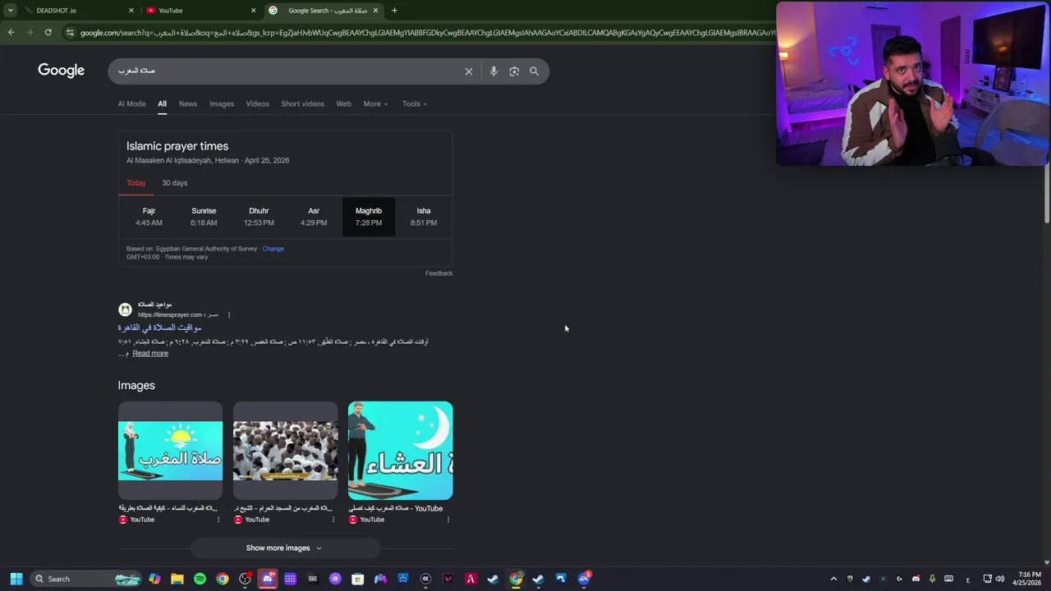1051x591 pixels.
Task: Open the Images section heading
Action: pos(136,385)
